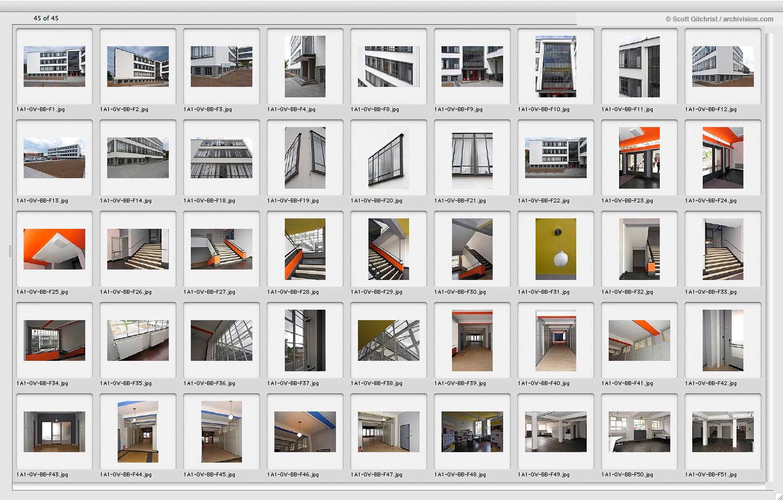Select thumbnail 1A1-GW-BB-F34.jpg
Viewport: 783px width, 500px height.
(54, 340)
